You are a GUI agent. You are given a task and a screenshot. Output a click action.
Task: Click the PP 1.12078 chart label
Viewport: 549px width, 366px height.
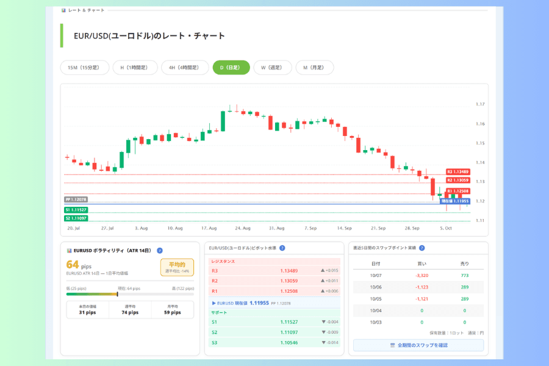[x=76, y=199]
